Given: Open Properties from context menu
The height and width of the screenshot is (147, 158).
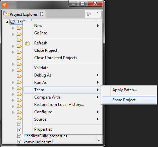Looking at the screenshot, I should [63, 129].
